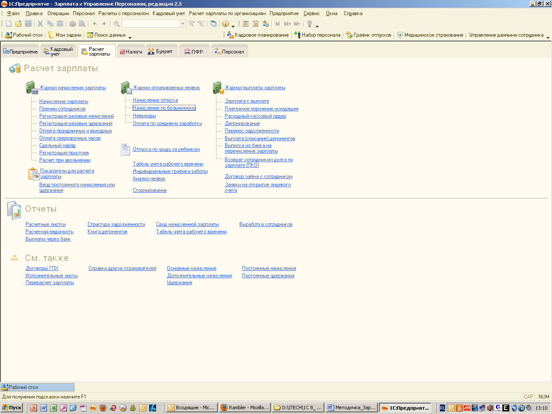
Task: Expand dropdown arrow next to Help icon
Action: point(233,25)
